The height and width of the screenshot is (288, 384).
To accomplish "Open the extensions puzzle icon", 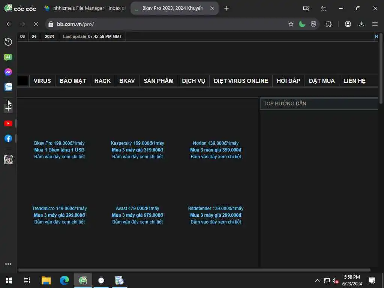I will 328,24.
